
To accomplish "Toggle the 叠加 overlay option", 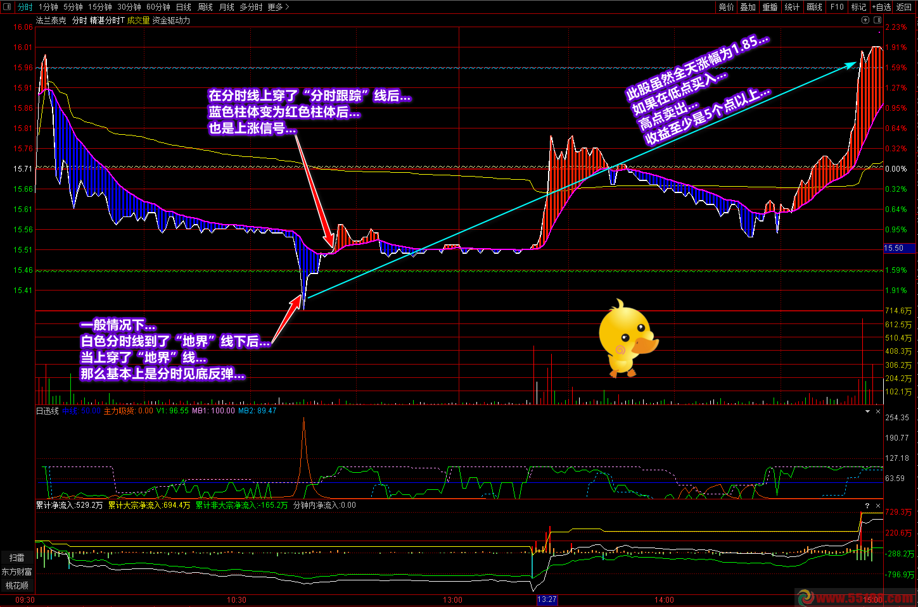I will 748,7.
